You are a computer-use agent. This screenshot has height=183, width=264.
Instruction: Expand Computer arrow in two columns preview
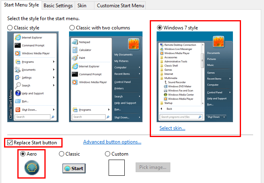[x=139, y=67]
